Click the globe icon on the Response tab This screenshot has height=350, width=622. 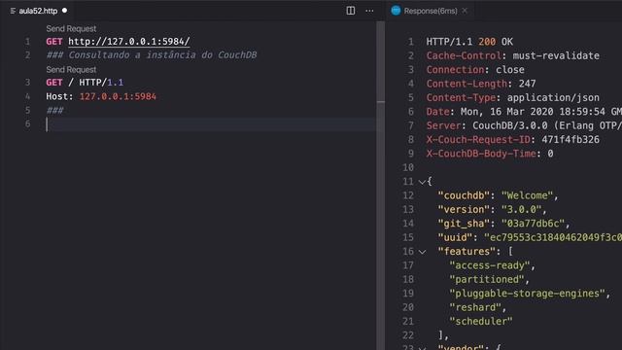click(396, 11)
